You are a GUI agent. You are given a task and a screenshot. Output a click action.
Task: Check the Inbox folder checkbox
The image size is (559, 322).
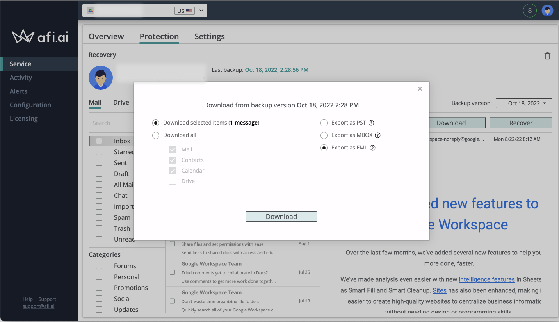[99, 141]
